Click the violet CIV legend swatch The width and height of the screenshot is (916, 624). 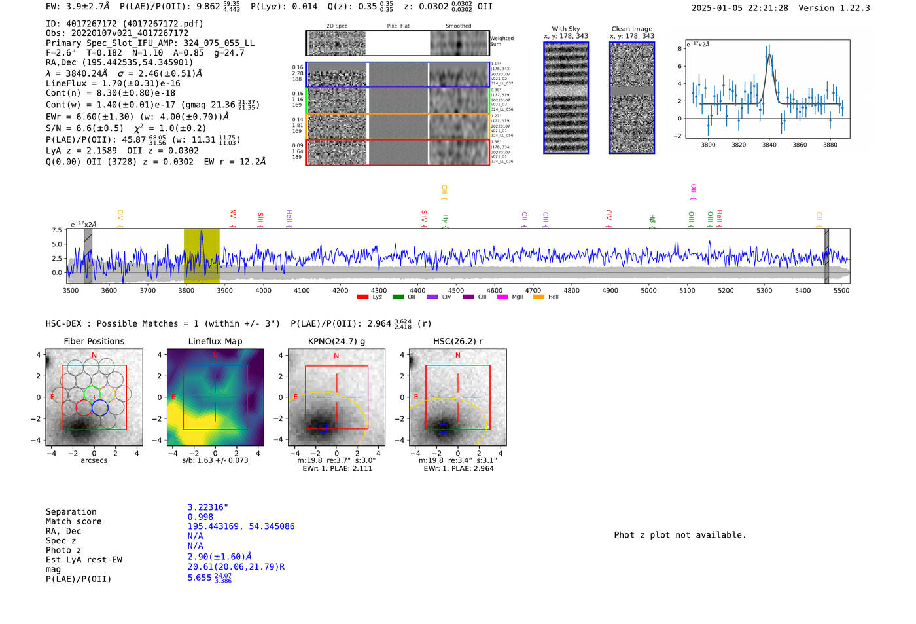432,297
